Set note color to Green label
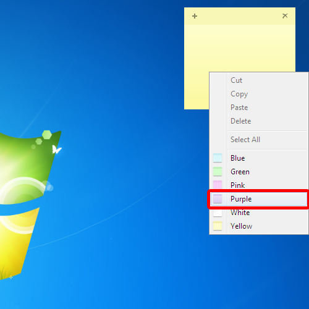This screenshot has height=309, width=309. (x=240, y=172)
